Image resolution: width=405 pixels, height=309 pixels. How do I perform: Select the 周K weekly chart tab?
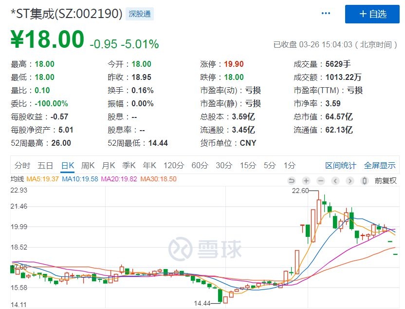click(x=88, y=165)
